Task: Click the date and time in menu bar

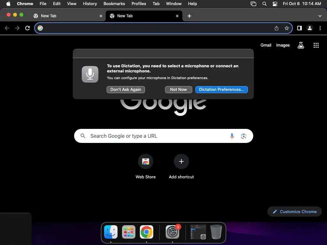Action: [302, 4]
